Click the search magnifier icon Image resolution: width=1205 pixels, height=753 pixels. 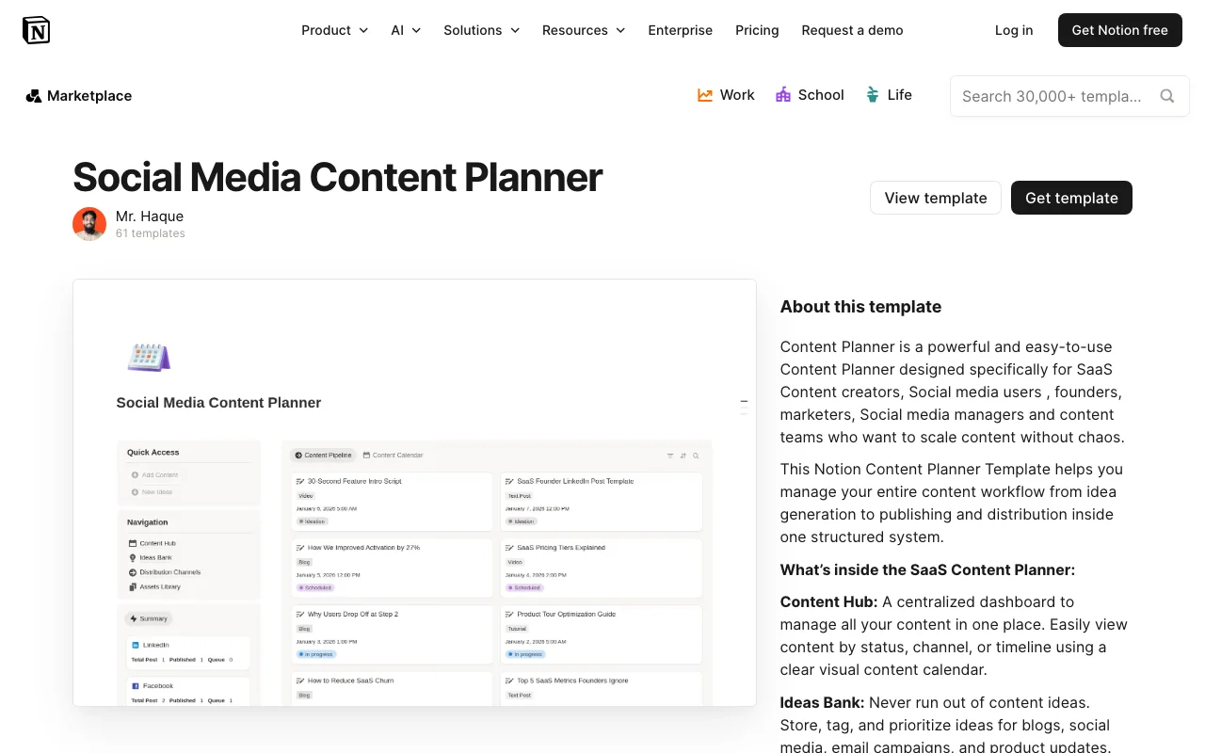tap(1167, 96)
